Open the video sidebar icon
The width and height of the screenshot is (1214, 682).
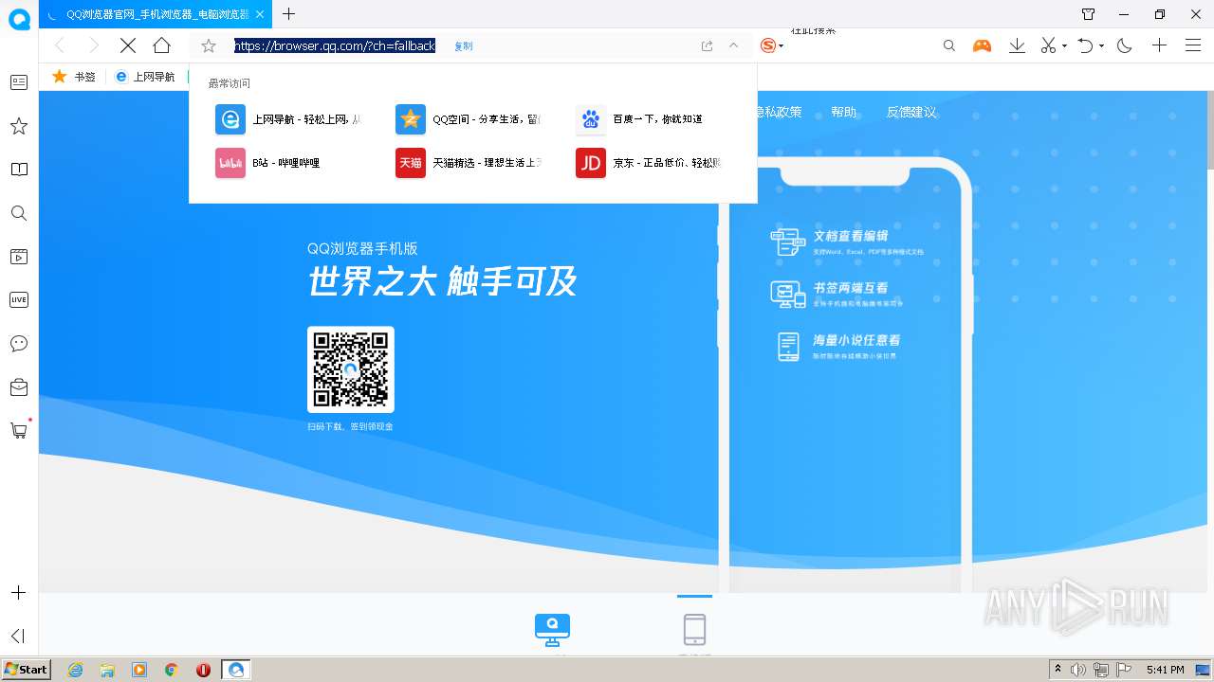pyautogui.click(x=18, y=257)
